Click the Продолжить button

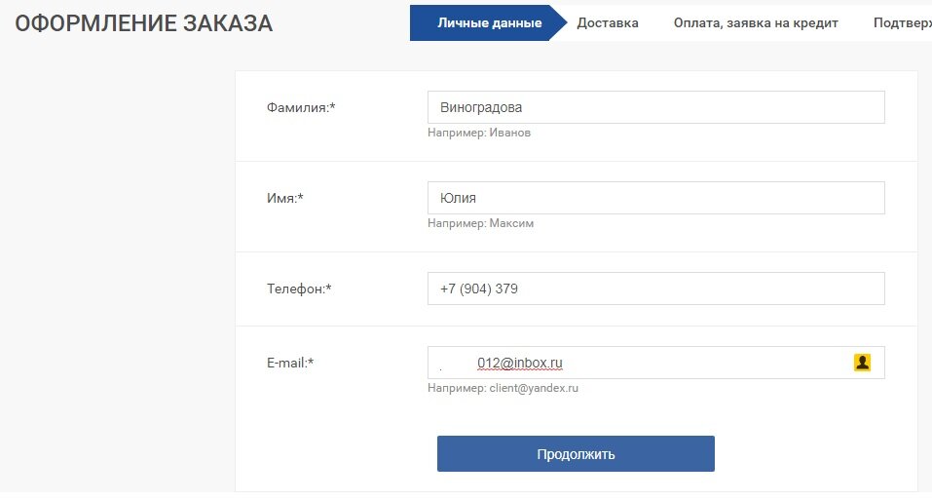[x=576, y=453]
